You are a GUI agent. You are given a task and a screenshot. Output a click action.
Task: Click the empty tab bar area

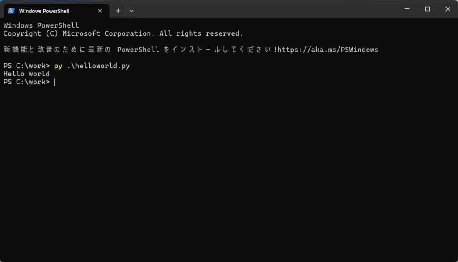point(246,11)
